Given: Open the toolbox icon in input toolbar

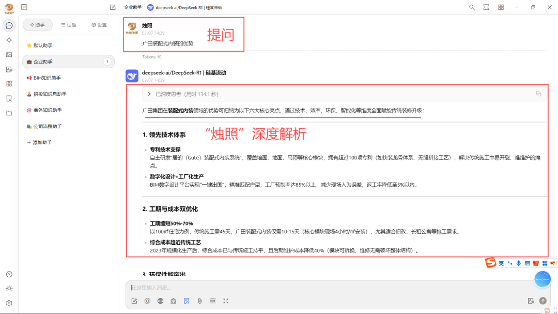Looking at the screenshot, I should [173, 301].
